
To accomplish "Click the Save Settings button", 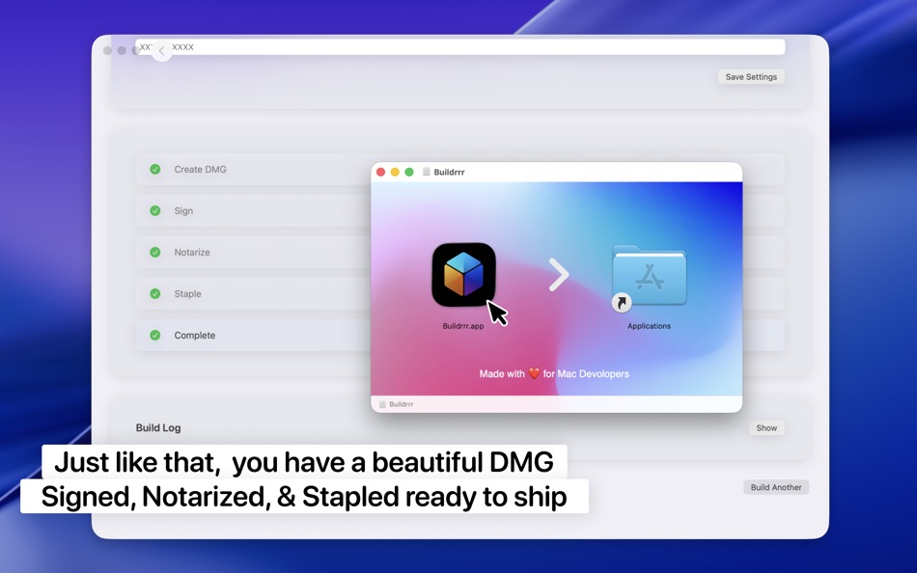I will [x=751, y=76].
